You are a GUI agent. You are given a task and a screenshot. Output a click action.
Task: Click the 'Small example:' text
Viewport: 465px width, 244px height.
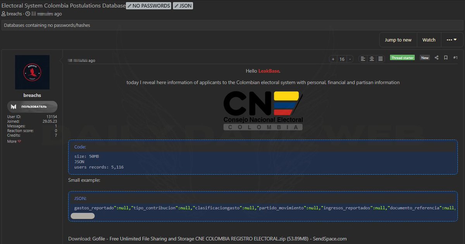point(84,180)
